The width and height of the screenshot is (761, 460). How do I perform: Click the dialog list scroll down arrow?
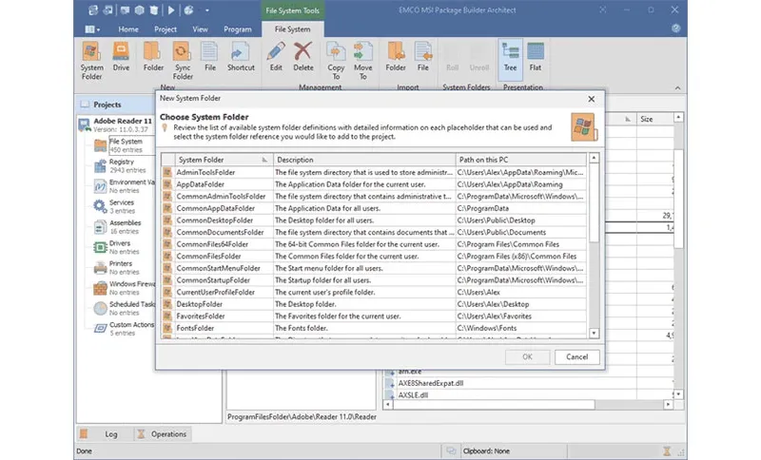(594, 333)
